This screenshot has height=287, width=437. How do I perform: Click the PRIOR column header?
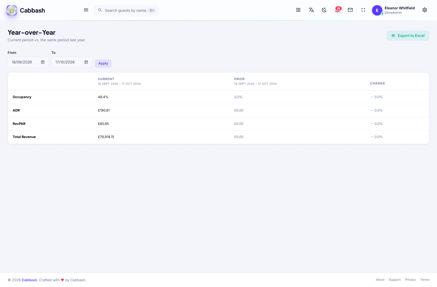(239, 79)
